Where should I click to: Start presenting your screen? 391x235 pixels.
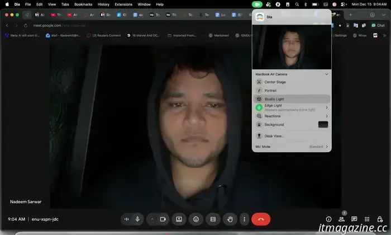(x=179, y=219)
